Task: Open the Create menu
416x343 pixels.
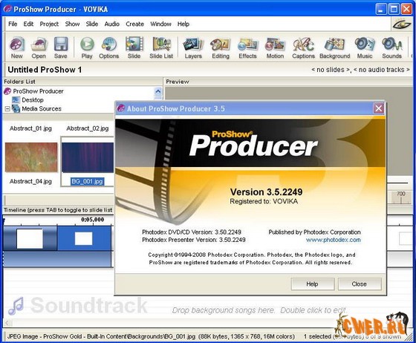Action: point(134,24)
